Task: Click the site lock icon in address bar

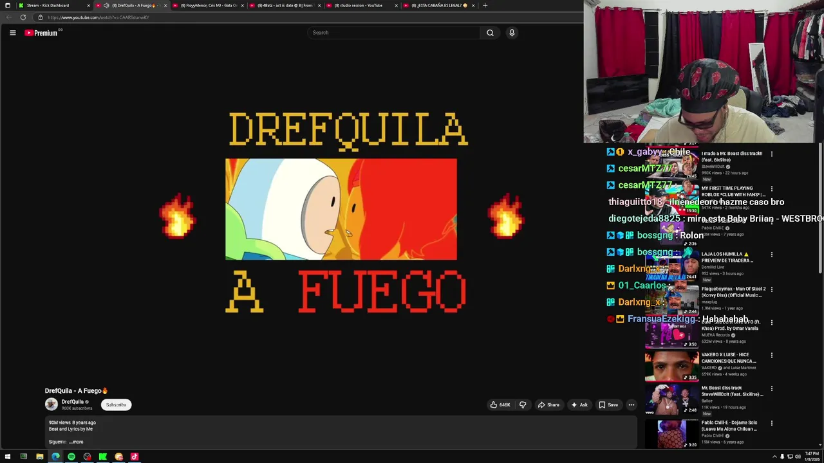Action: click(x=41, y=17)
